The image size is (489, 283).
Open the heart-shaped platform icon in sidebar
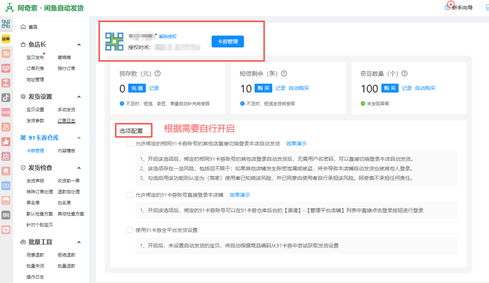pos(6,68)
